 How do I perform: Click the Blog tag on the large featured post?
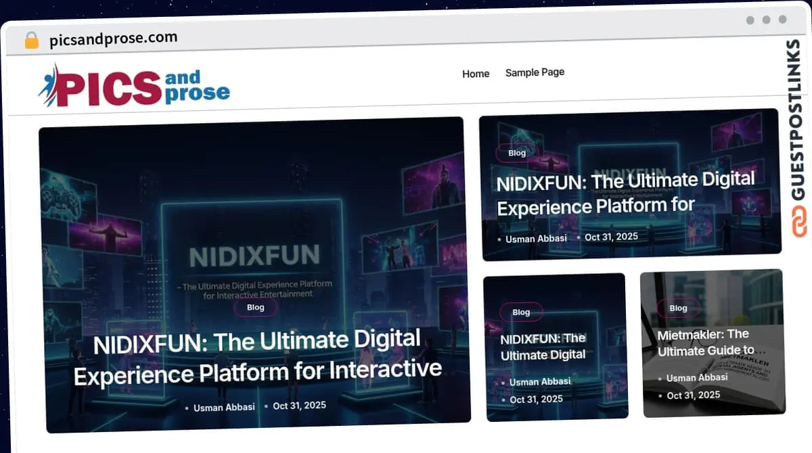(x=256, y=308)
